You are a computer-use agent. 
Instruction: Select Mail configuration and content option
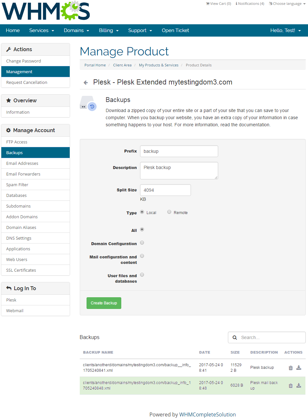[142, 256]
